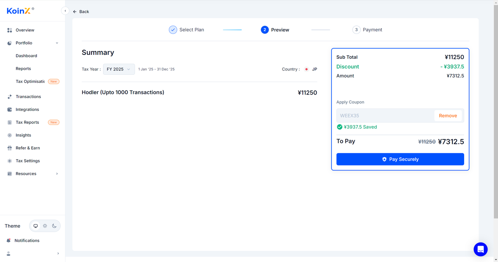The height and width of the screenshot is (262, 498).
Task: Collapse the Portfolio menu section
Action: pos(57,43)
